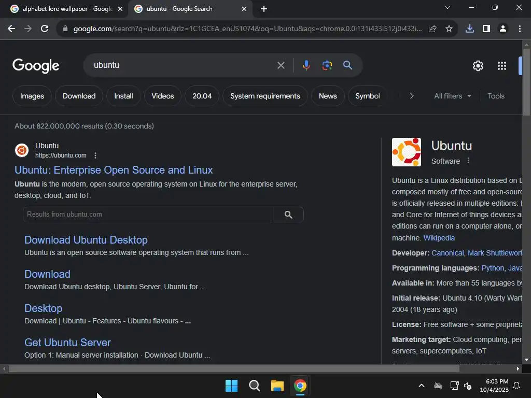Viewport: 531px width, 398px height.
Task: Toggle Chrome side panel
Action: (486, 29)
